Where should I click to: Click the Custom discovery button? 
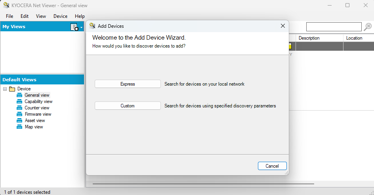[x=128, y=106]
